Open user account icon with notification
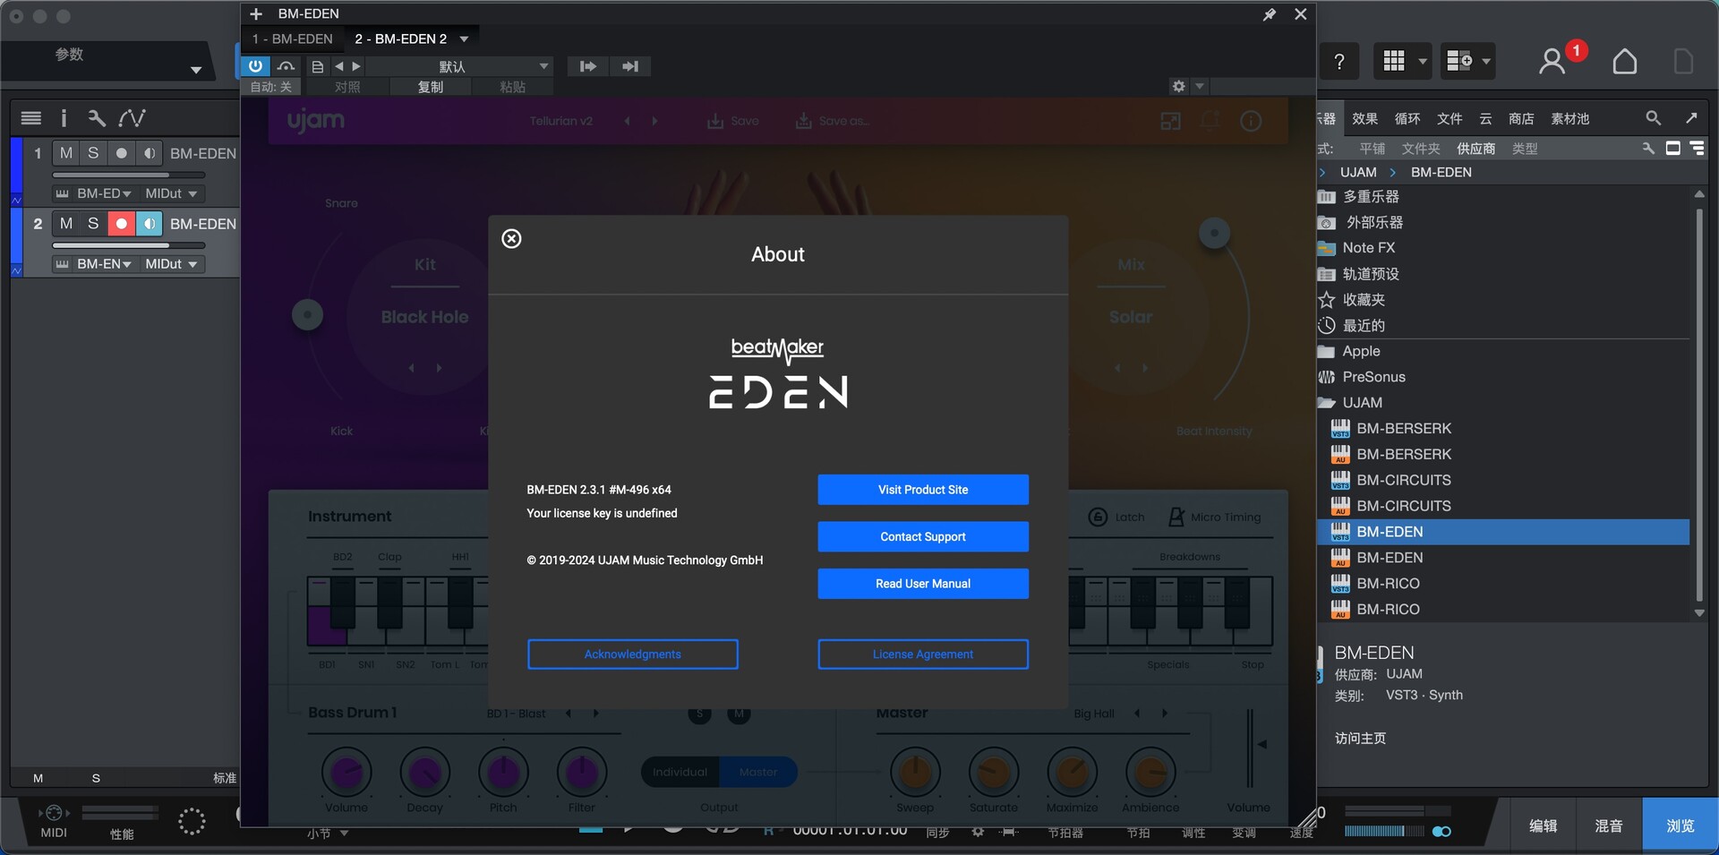This screenshot has width=1719, height=855. click(x=1552, y=62)
